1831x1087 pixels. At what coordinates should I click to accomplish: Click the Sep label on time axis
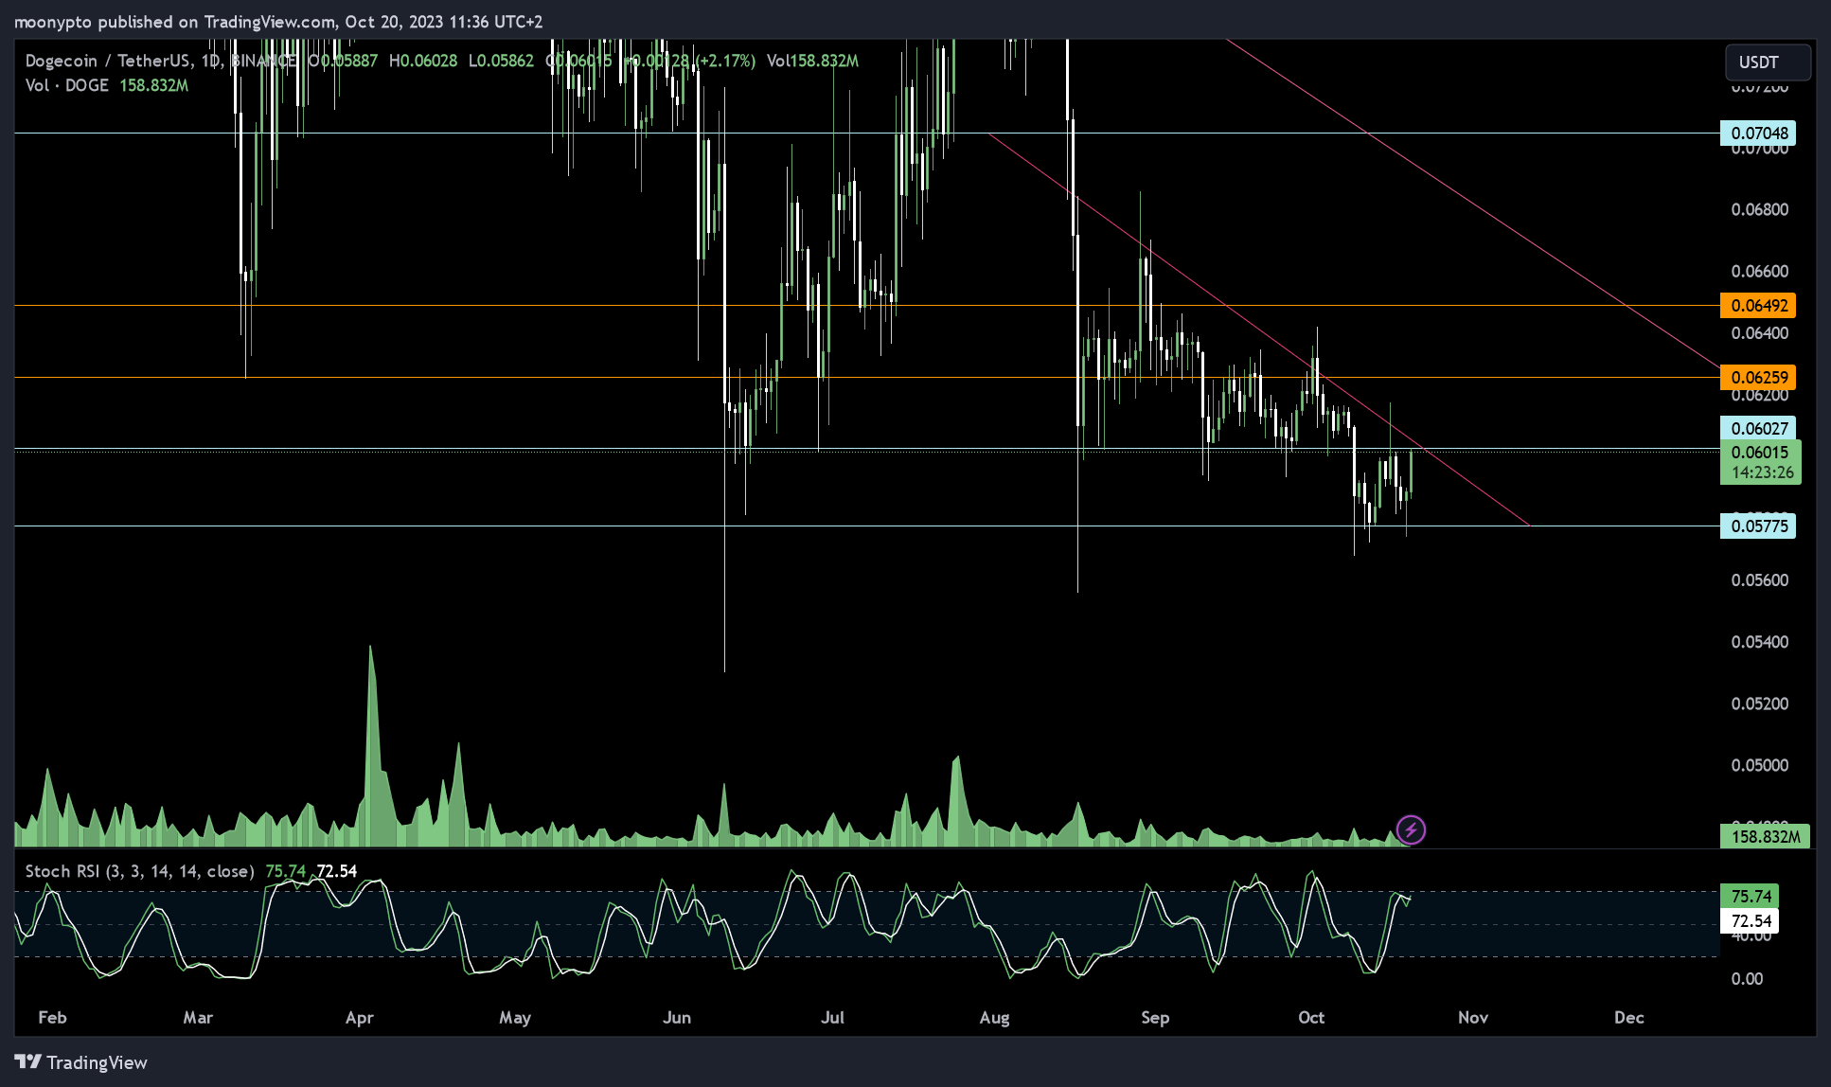coord(1155,1017)
